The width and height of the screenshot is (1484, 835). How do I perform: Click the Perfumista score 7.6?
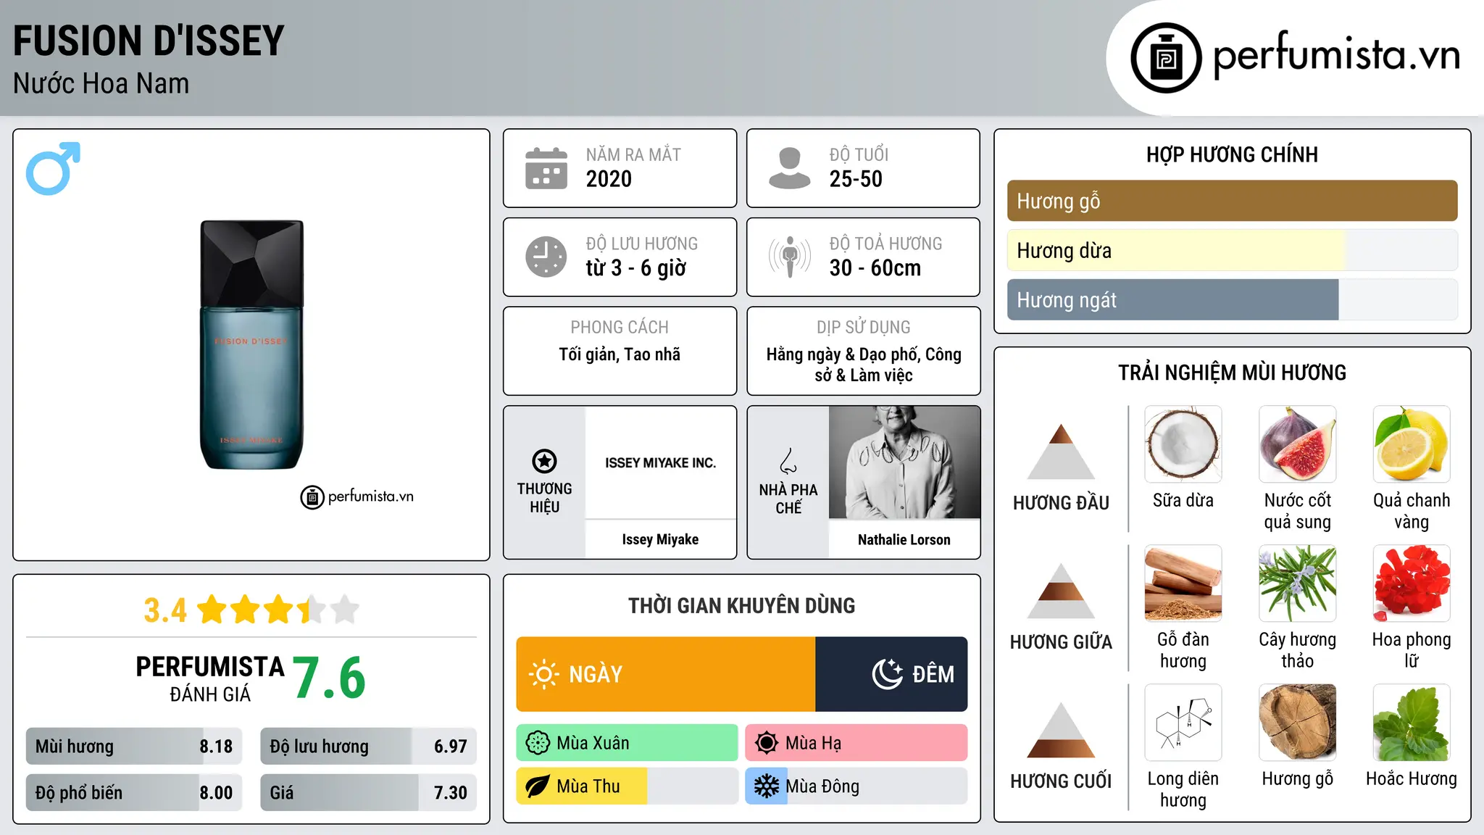(x=330, y=678)
